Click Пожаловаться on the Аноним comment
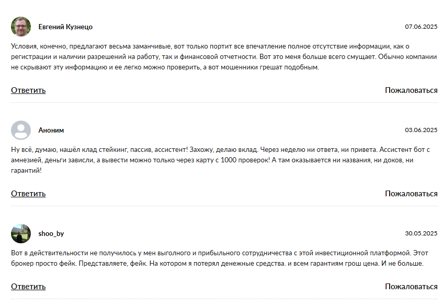The image size is (443, 308). point(411,194)
